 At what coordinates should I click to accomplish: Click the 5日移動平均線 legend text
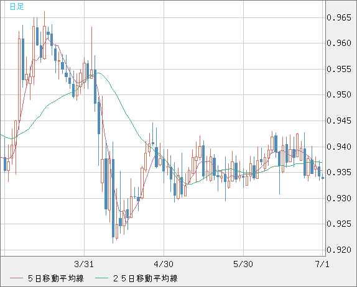click(56, 278)
